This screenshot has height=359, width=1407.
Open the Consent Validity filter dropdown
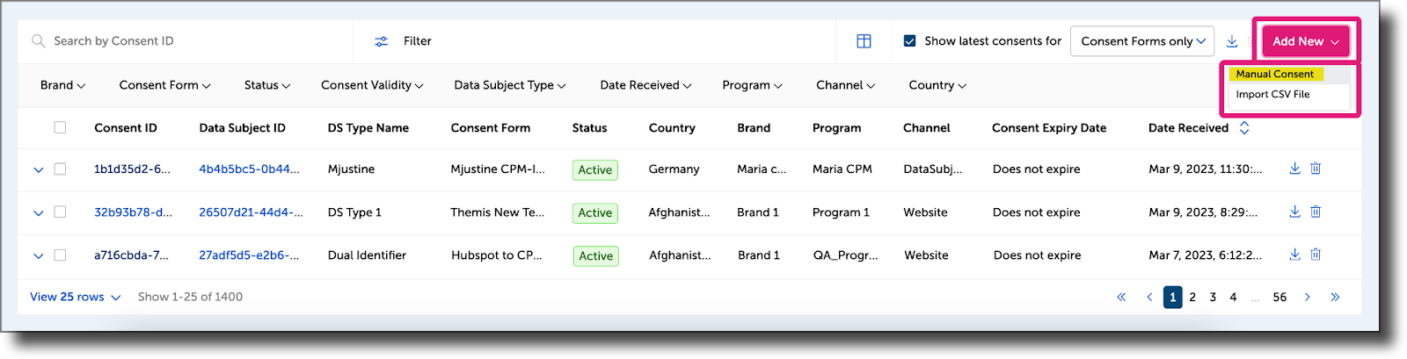tap(372, 85)
